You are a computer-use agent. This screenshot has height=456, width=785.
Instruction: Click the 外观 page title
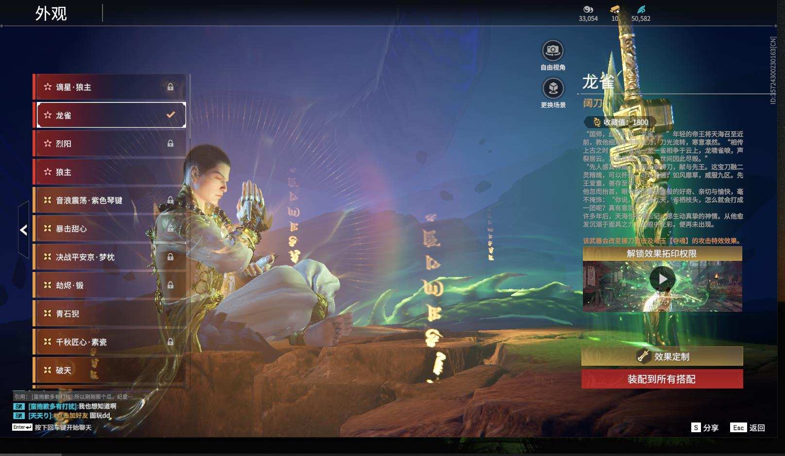point(51,13)
